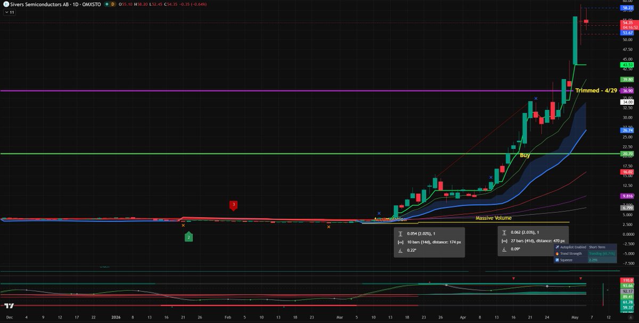Click the latest red candle near 54.35
Image resolution: width=639 pixels, height=323 pixels.
(x=586, y=21)
